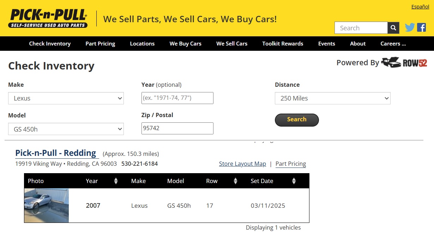Open the Part Pricing menu item
Viewport: 434px width, 237px height.
pos(100,44)
